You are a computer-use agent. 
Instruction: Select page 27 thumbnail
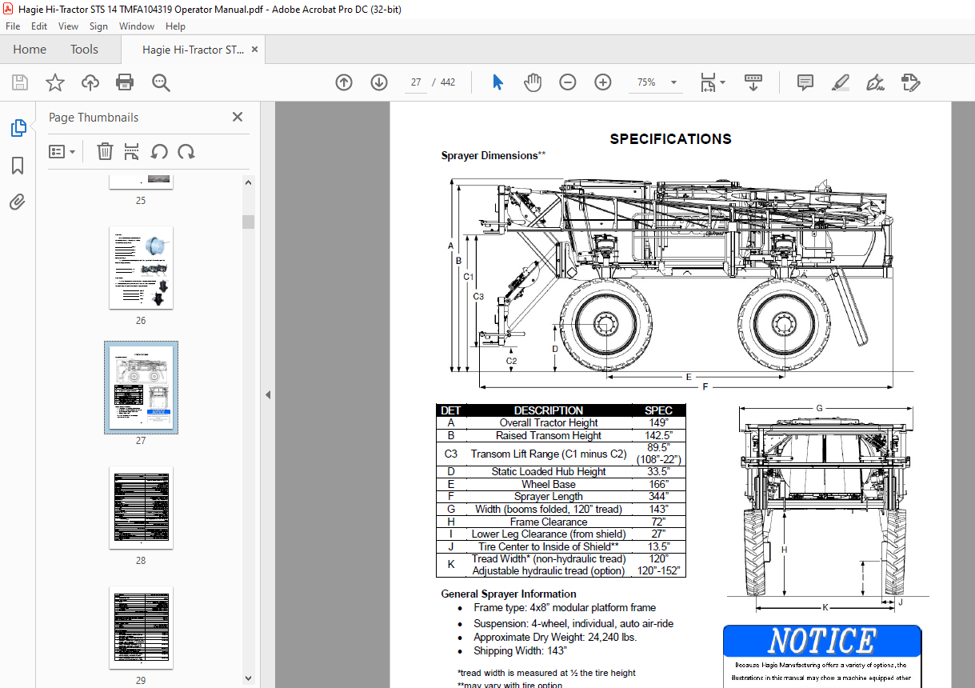coord(141,388)
